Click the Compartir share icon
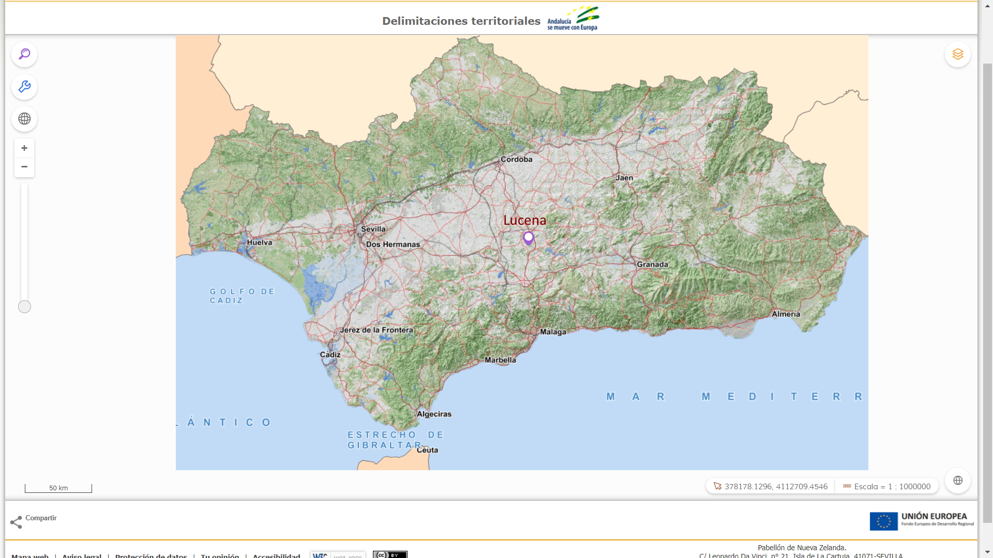Viewport: 993px width, 558px height. (x=16, y=522)
